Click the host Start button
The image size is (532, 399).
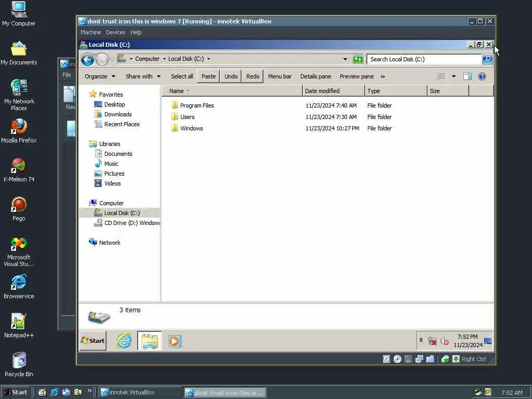click(x=15, y=392)
